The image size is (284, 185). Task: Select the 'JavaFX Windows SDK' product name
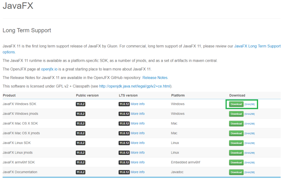click(x=20, y=104)
